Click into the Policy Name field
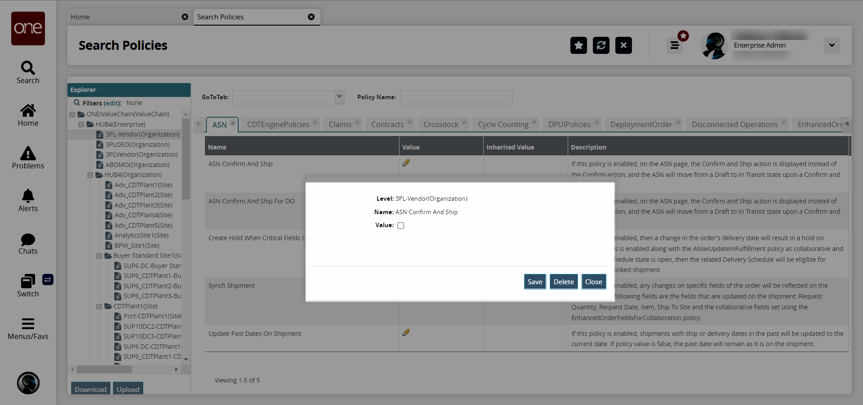The height and width of the screenshot is (405, 863). 456,97
